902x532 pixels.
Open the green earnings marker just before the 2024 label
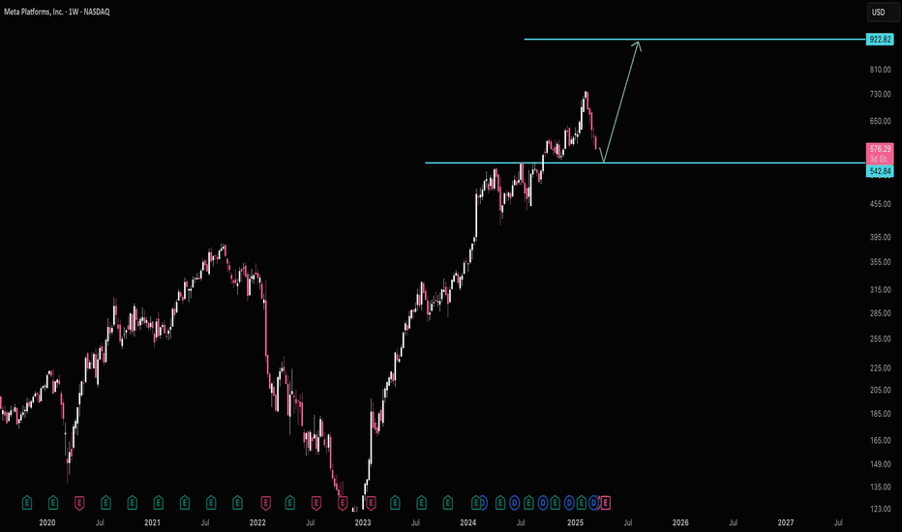click(x=448, y=503)
